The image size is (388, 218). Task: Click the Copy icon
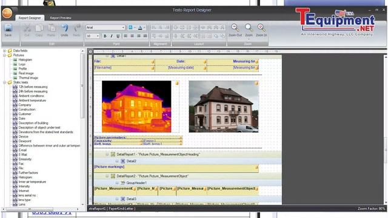(39, 28)
